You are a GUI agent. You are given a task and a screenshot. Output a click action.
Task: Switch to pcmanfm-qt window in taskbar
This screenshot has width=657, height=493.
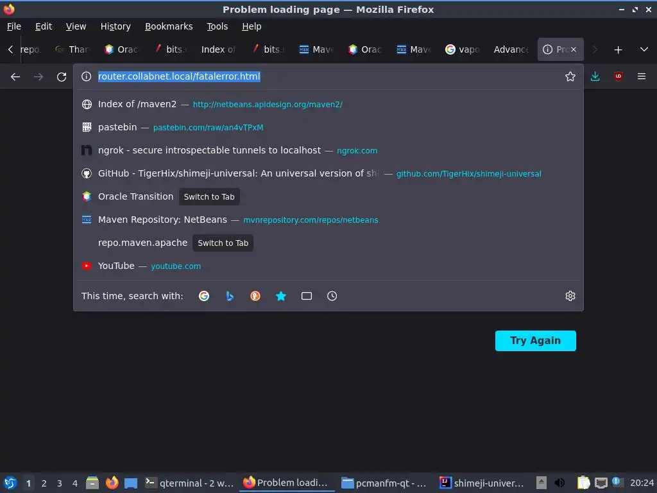(x=384, y=483)
